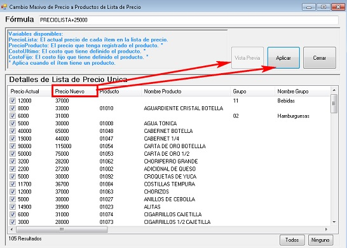
Task: Click the horizontal scroll right arrow
Action: pos(326,229)
